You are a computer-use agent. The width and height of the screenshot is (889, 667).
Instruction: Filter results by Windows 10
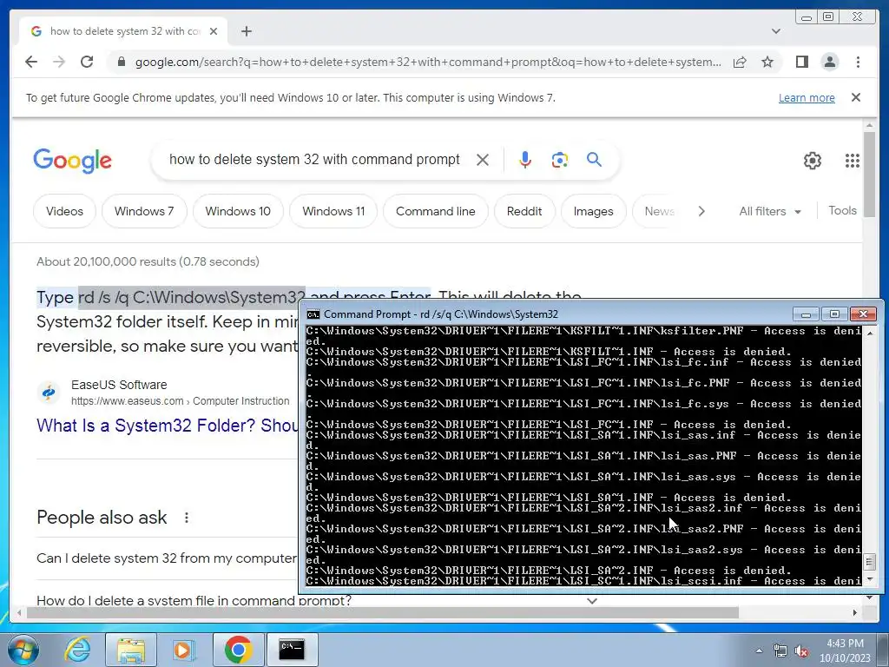coord(238,212)
